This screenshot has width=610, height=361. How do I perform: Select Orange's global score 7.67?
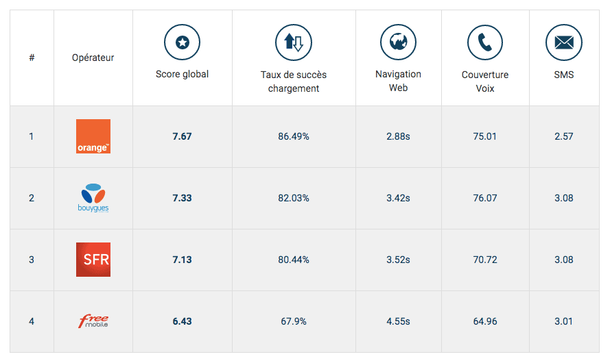182,136
